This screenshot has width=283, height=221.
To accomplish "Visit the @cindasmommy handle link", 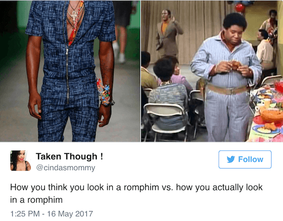I will tap(66, 168).
